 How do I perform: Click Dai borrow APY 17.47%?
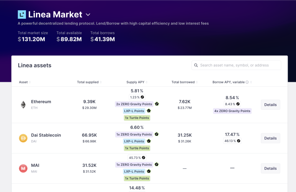232,135
